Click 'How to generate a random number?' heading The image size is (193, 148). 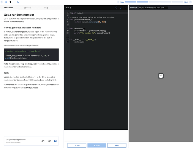[22, 28]
